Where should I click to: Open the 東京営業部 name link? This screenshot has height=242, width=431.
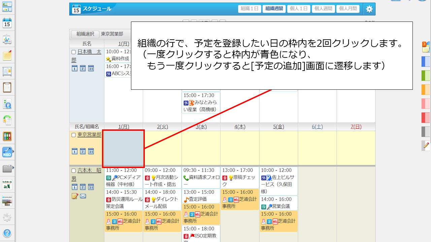[x=89, y=134]
